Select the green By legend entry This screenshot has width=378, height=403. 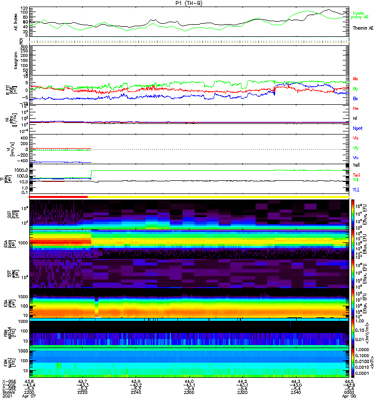point(355,89)
